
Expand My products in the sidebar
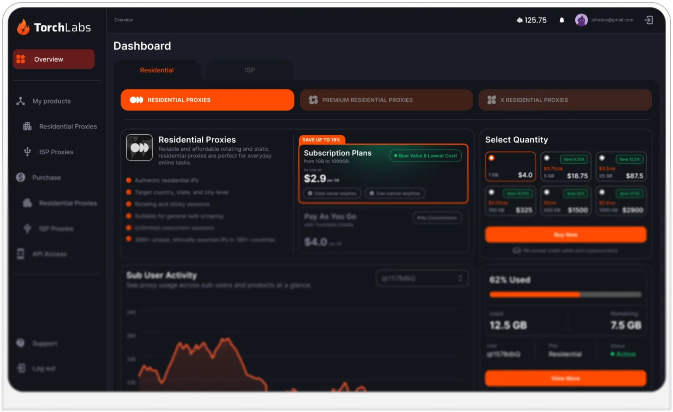click(x=51, y=101)
